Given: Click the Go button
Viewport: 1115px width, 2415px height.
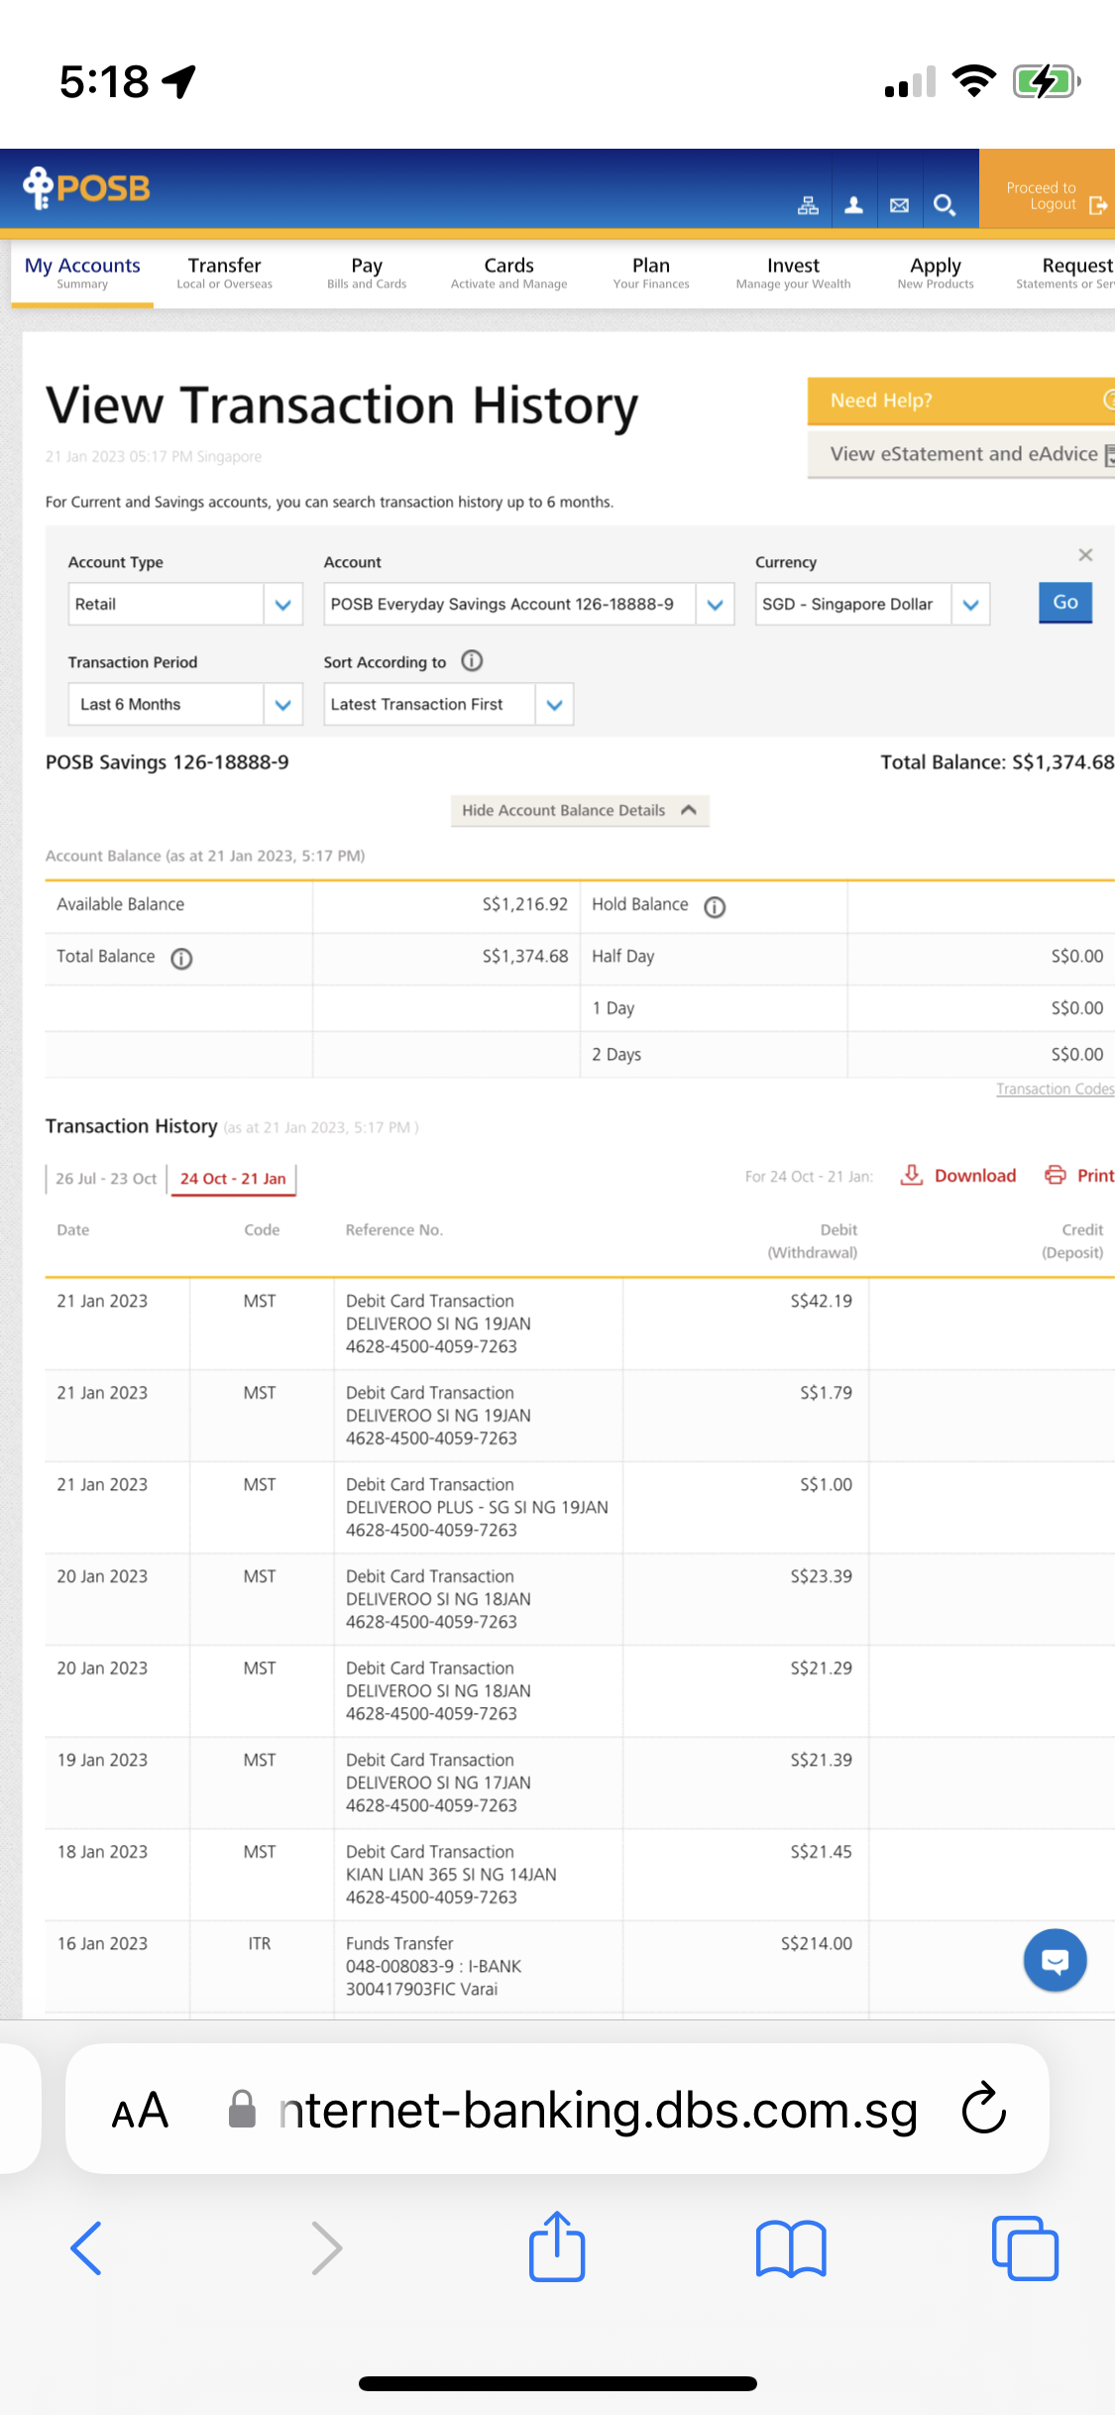Looking at the screenshot, I should 1065,603.
